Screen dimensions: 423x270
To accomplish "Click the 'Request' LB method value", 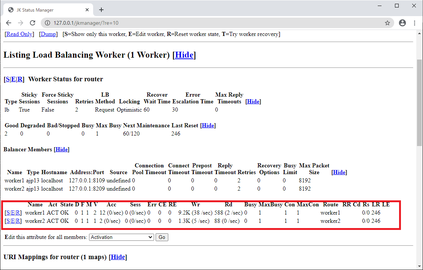I will coord(105,110).
